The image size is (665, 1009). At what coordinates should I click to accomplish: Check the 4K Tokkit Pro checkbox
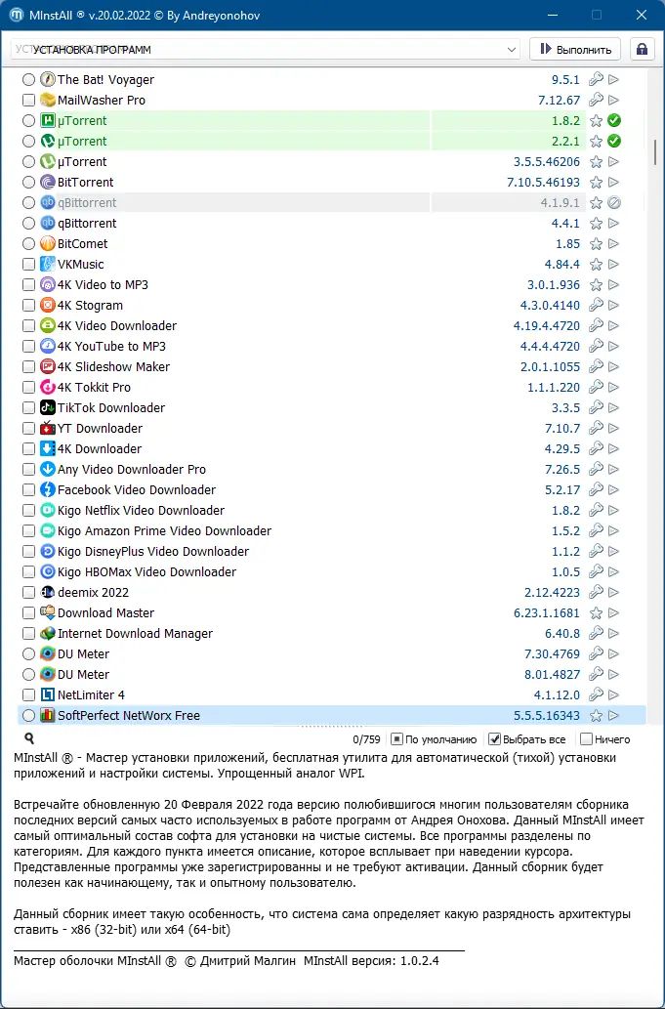(x=28, y=388)
